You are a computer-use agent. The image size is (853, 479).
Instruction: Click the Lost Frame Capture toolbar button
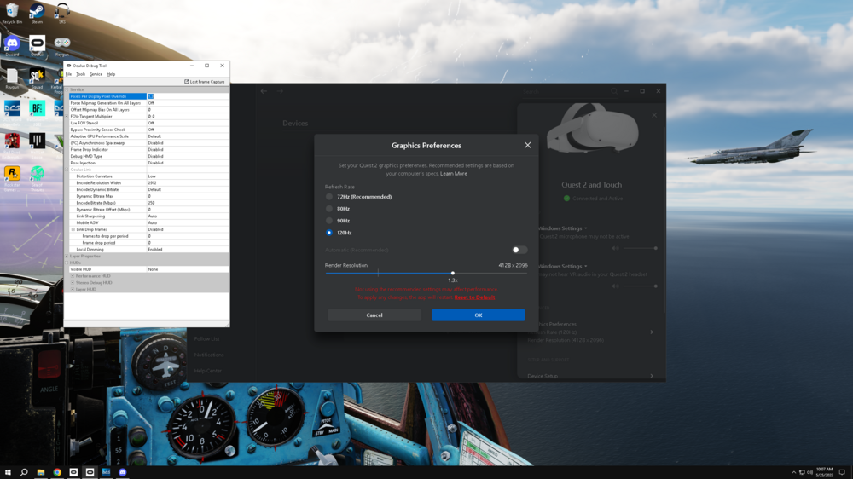point(205,82)
